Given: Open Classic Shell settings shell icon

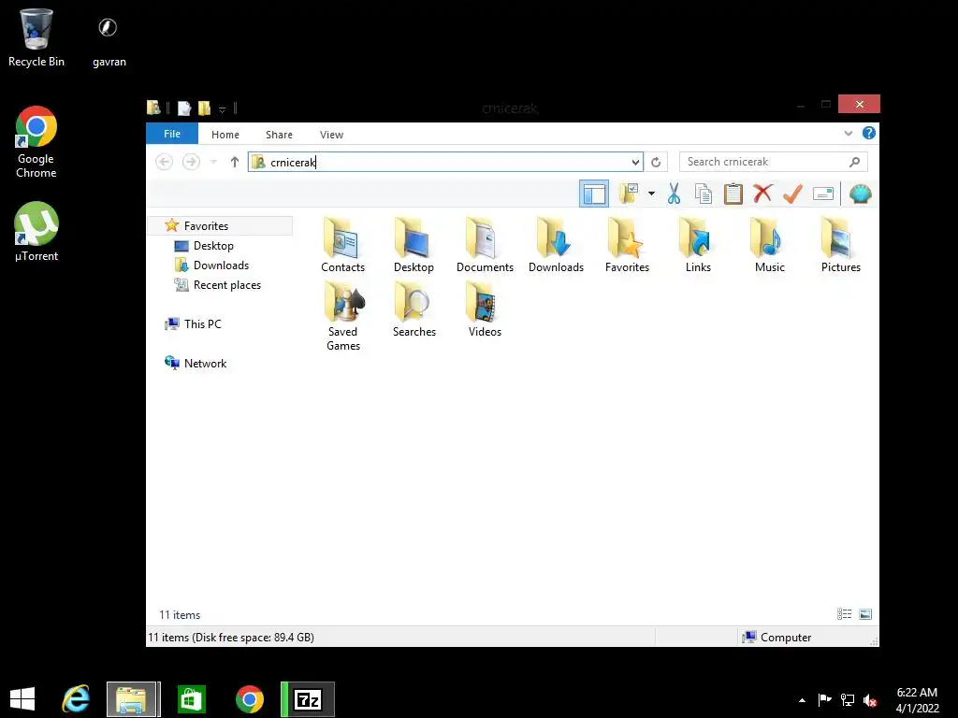Looking at the screenshot, I should (x=861, y=194).
